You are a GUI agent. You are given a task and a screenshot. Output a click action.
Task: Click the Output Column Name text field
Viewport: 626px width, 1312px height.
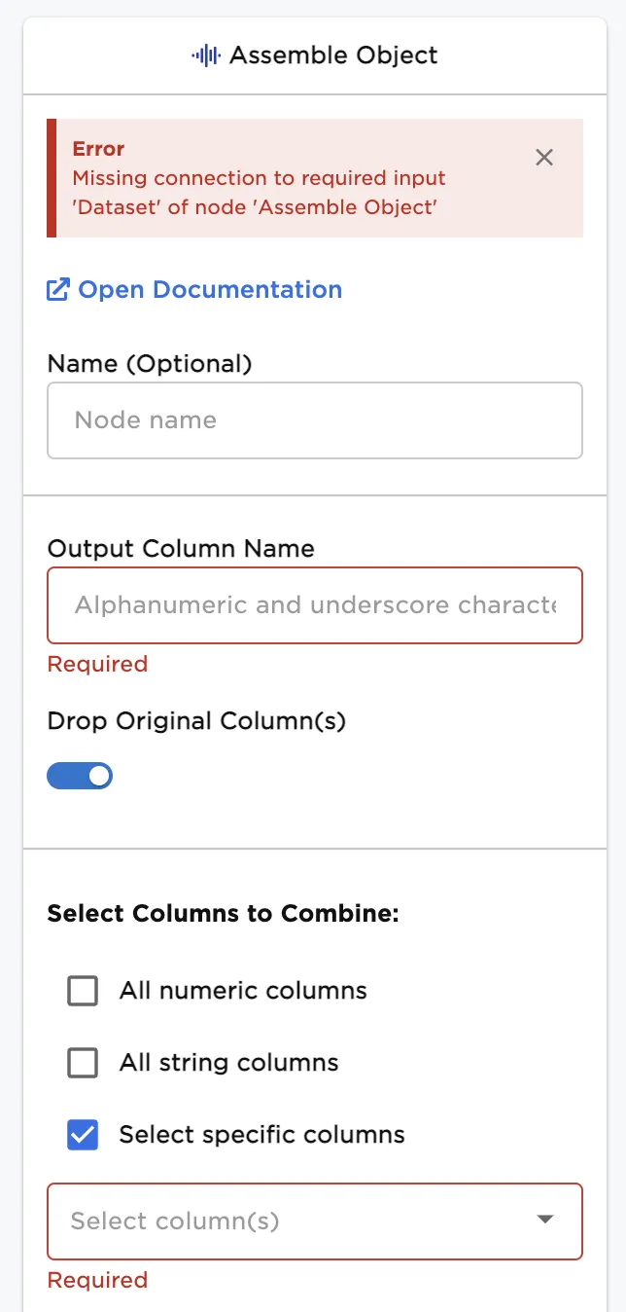[315, 604]
